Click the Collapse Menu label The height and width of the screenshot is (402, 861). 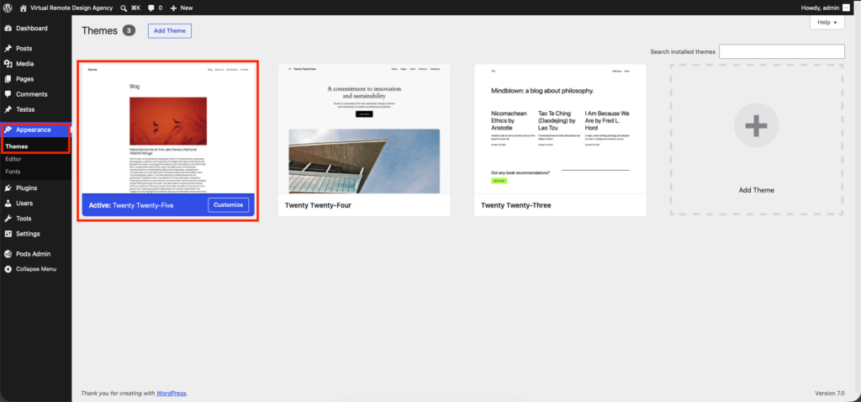click(36, 269)
